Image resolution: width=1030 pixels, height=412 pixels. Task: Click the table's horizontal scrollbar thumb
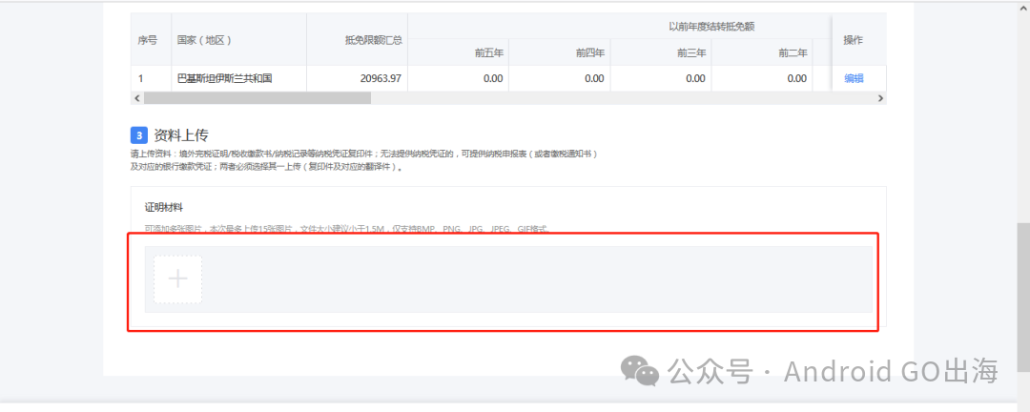[x=257, y=98]
